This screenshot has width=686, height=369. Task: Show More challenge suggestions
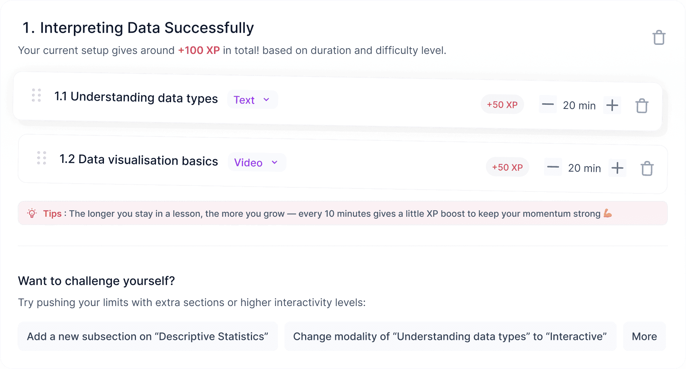644,336
